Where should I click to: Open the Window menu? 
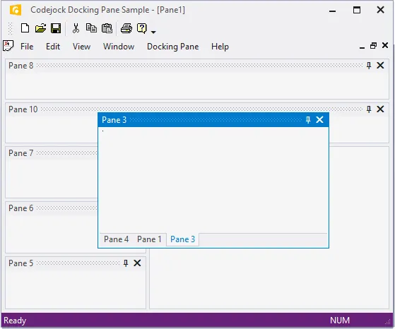pos(119,47)
